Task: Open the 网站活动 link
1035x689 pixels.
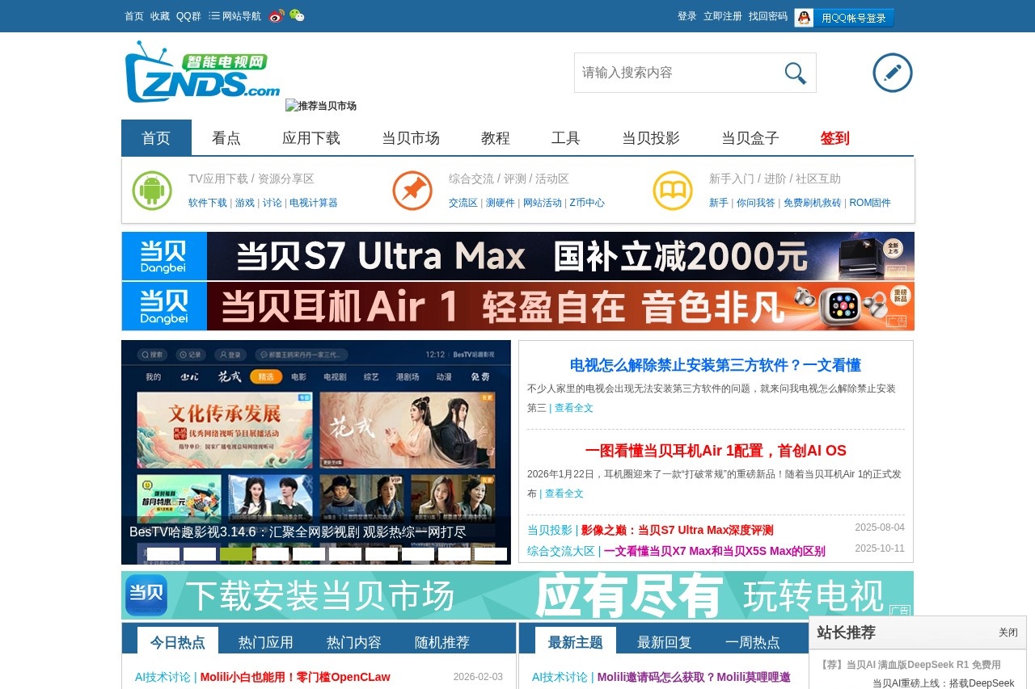Action: (543, 203)
